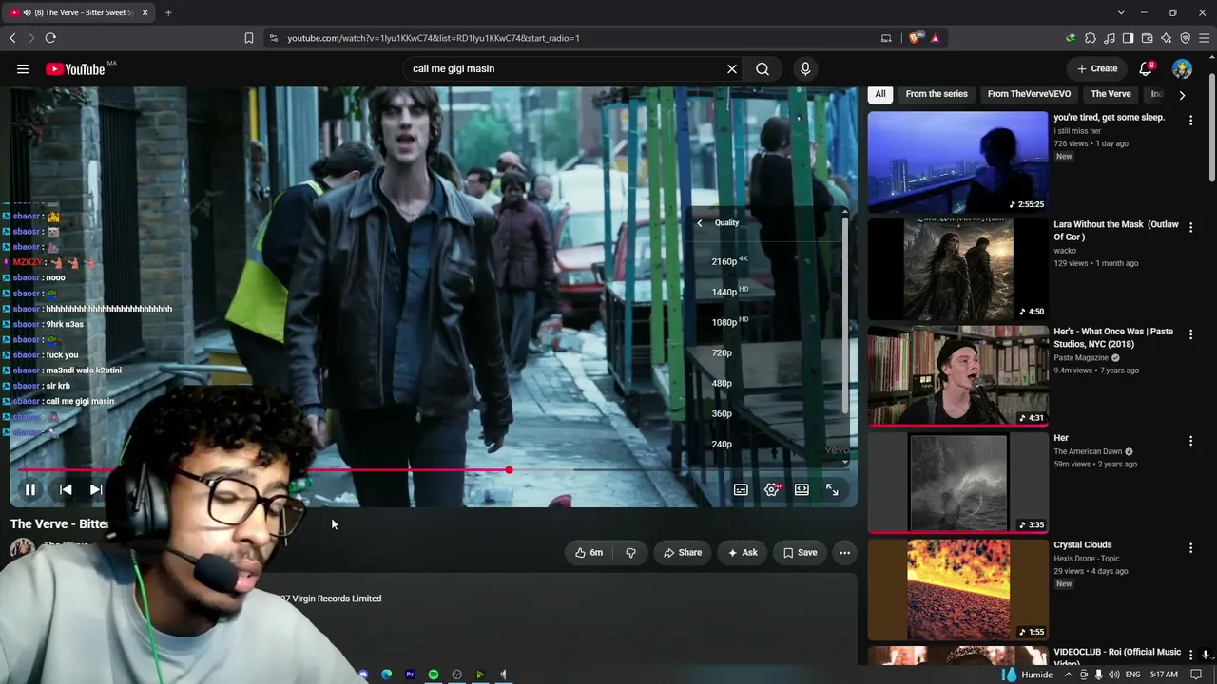
Task: Like the video with 6m likes
Action: 589,553
